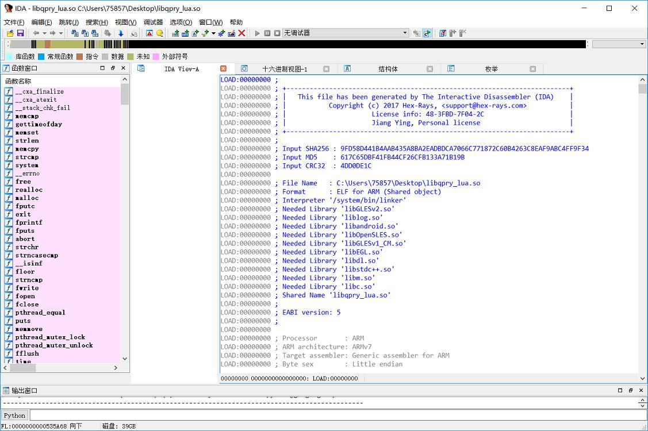
Task: Start the debugger with the play icon
Action: [x=258, y=33]
